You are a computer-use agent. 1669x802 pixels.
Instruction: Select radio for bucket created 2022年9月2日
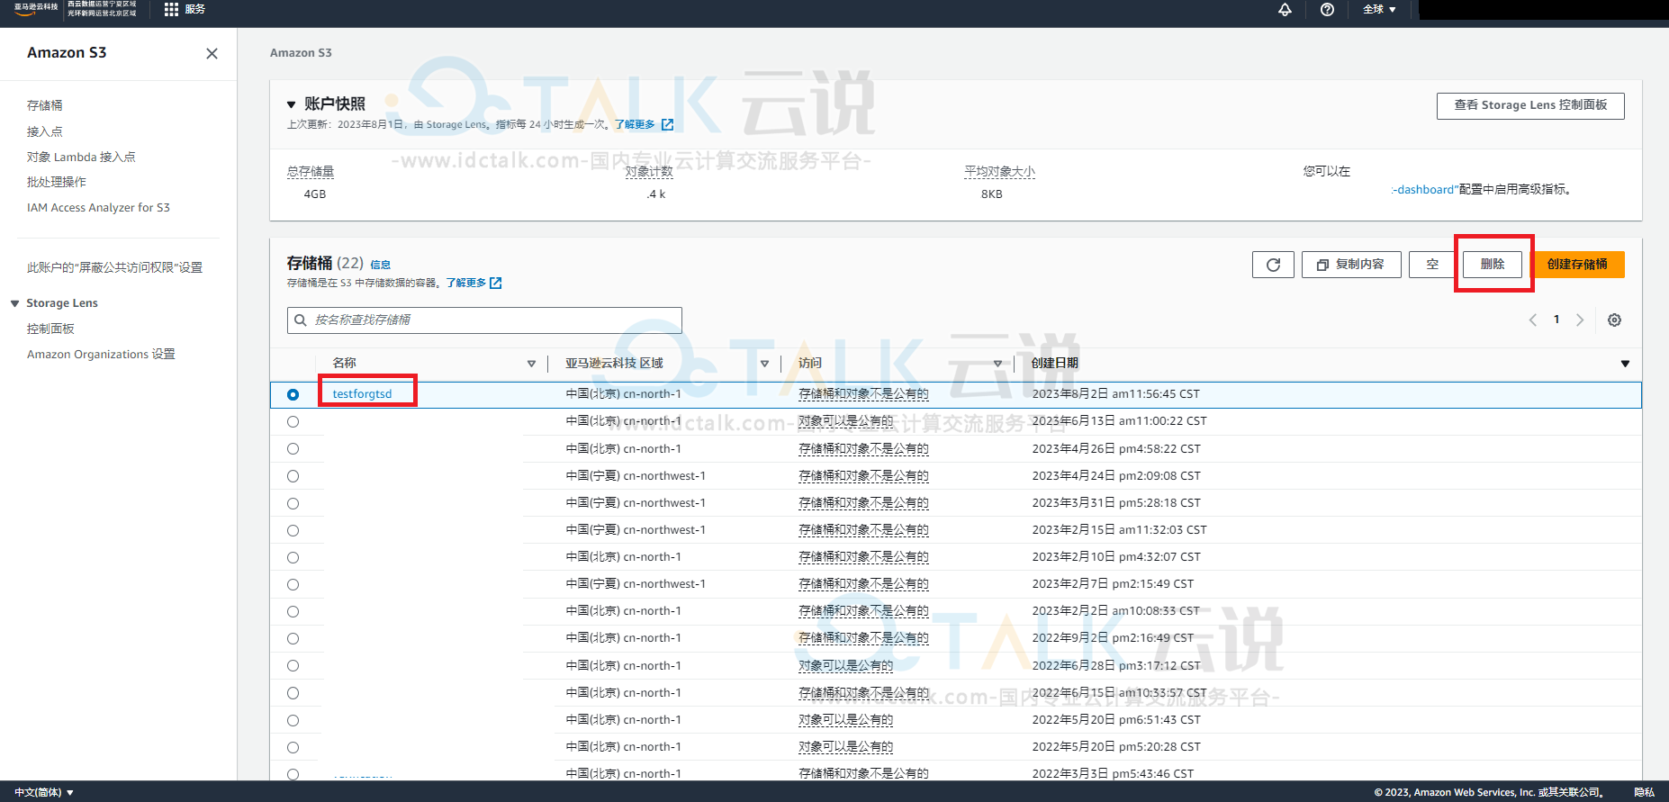point(293,638)
